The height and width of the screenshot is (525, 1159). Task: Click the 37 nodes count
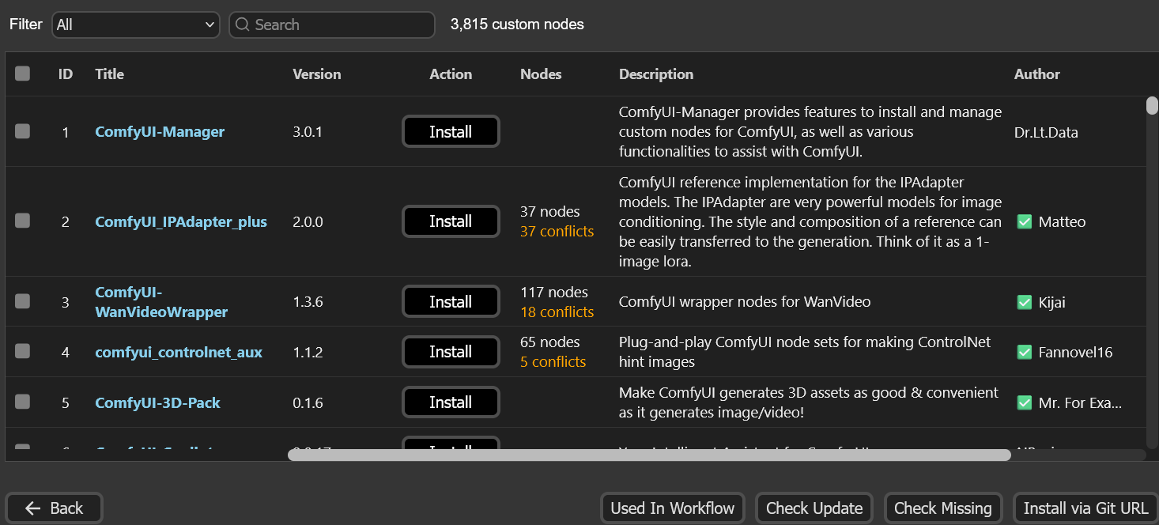549,212
